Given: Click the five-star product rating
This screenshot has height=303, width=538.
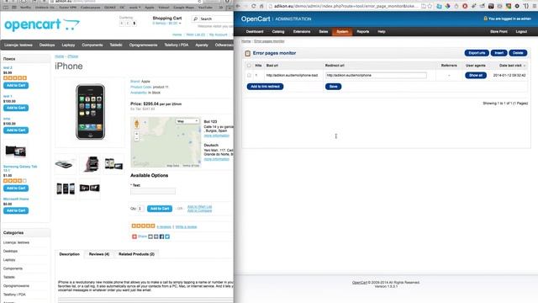Looking at the screenshot, I should pos(143,226).
